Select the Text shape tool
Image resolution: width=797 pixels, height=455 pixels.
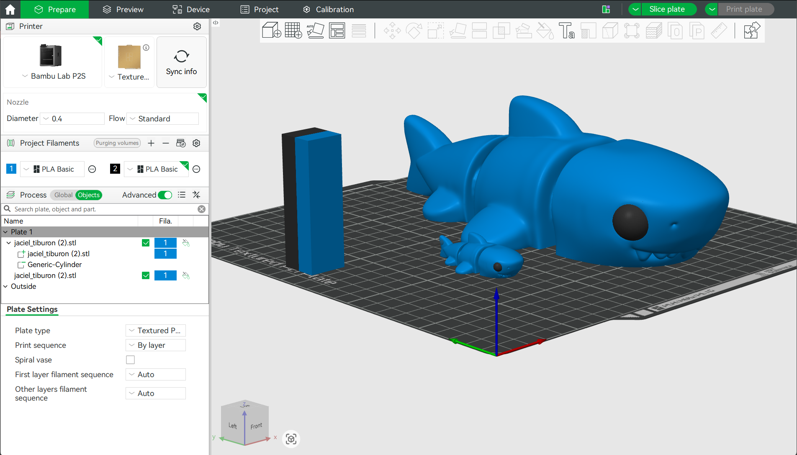point(566,31)
